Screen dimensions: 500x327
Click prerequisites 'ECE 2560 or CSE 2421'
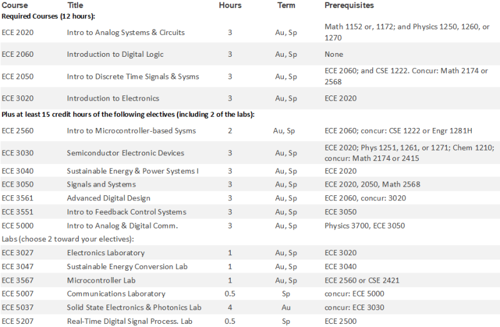(362, 281)
